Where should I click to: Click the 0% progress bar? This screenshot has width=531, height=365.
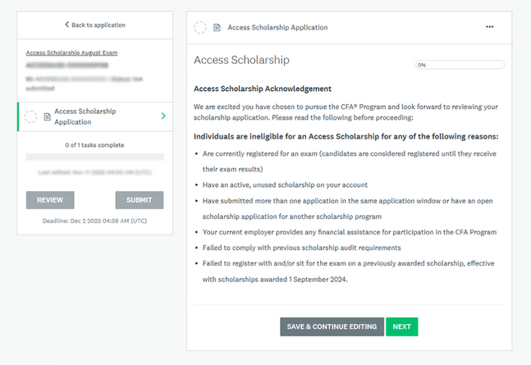459,65
